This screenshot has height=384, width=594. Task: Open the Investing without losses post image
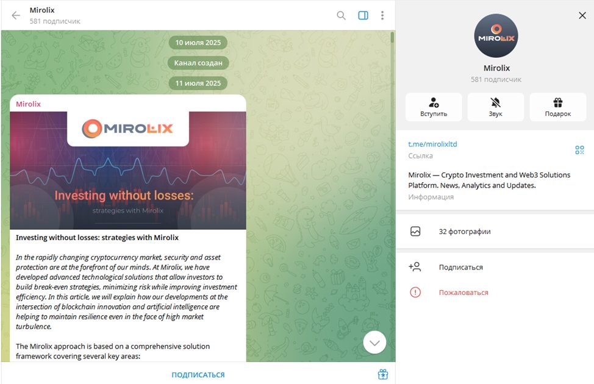128,171
